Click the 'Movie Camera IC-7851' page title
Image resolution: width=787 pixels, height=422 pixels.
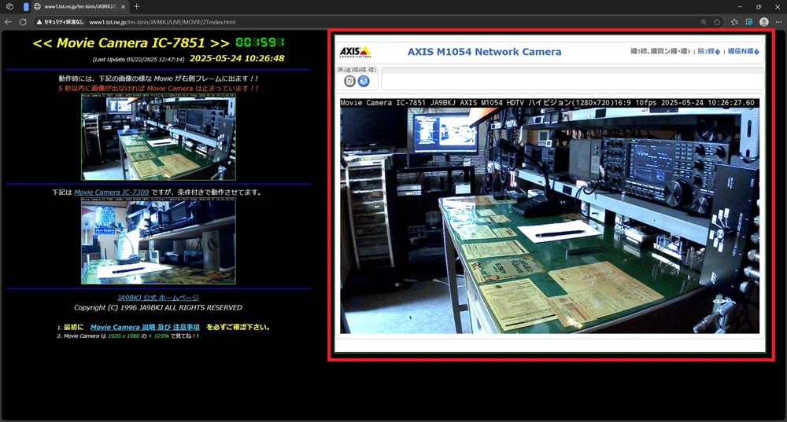(x=131, y=42)
